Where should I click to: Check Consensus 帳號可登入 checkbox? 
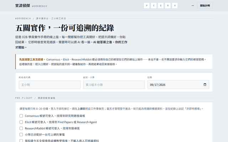21,116
